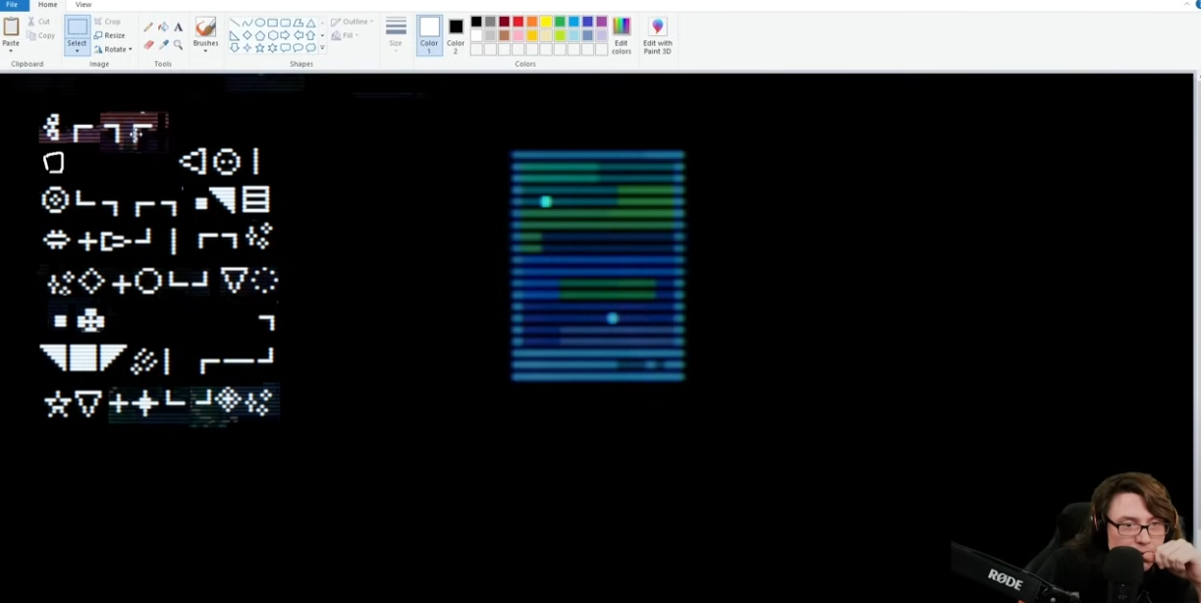Choose the Right triangle shape

(235, 35)
